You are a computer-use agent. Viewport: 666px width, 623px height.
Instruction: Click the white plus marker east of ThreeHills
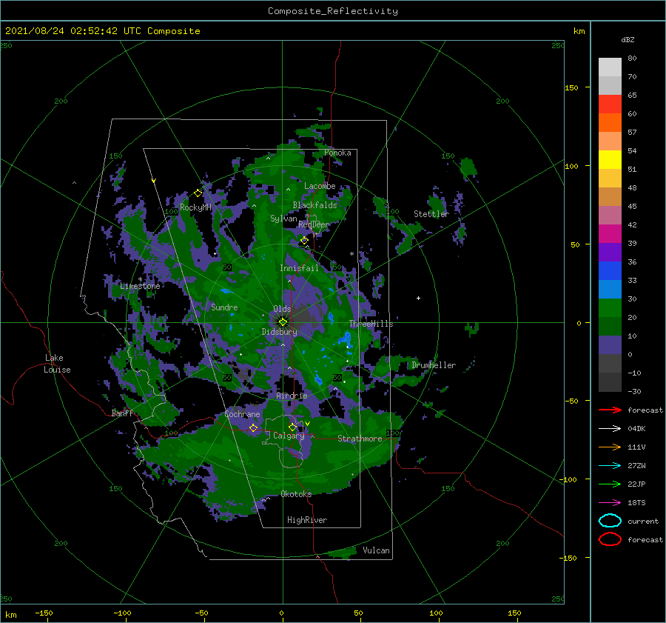point(418,298)
